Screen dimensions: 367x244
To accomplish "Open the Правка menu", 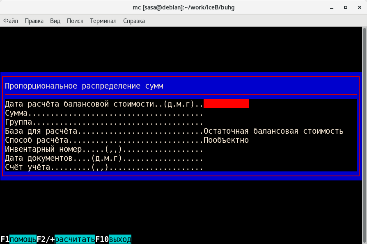I will tap(34, 21).
